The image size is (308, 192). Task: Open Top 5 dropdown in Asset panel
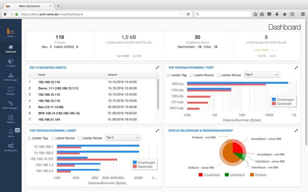click(123, 138)
